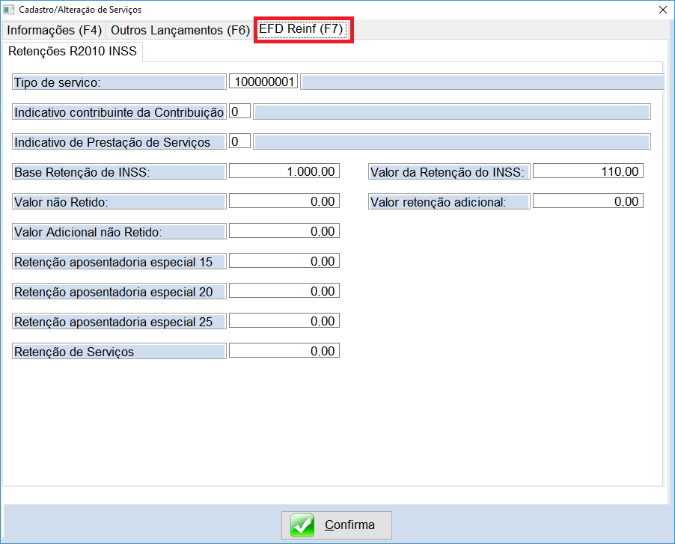Click Indicativo de Prestação de Serviços field

(x=239, y=141)
